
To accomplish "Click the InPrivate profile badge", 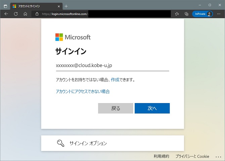I will pos(203,14).
